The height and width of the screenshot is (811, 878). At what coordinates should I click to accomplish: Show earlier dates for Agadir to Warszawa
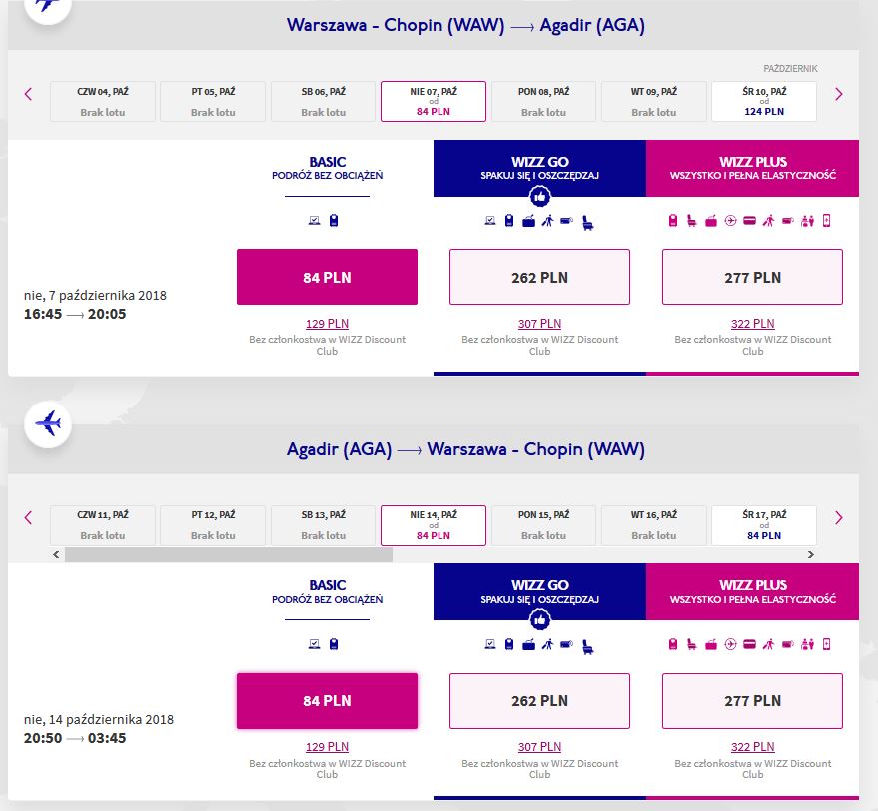29,517
